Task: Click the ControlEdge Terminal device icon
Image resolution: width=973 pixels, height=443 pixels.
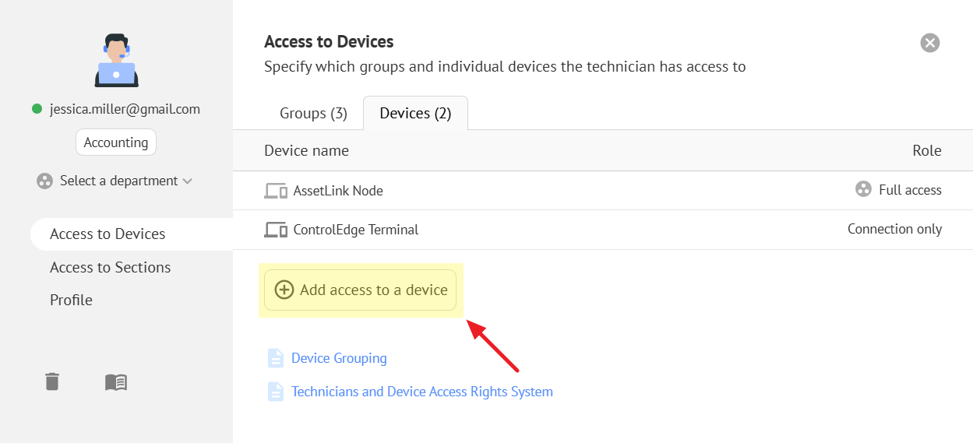Action: [x=276, y=230]
